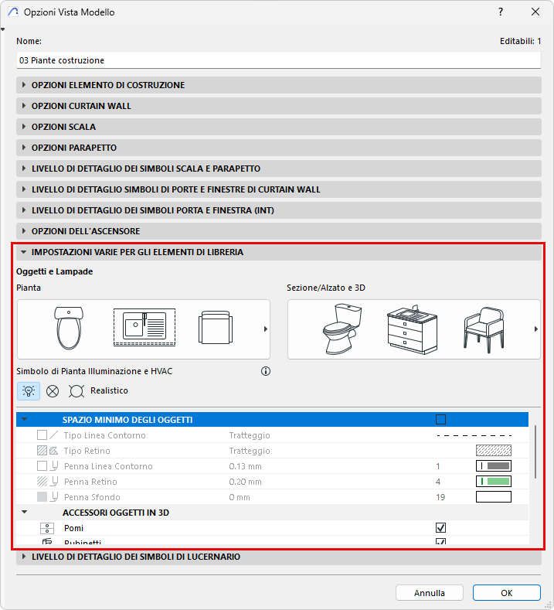Click the toilet plan symbol preview

[x=69, y=329]
